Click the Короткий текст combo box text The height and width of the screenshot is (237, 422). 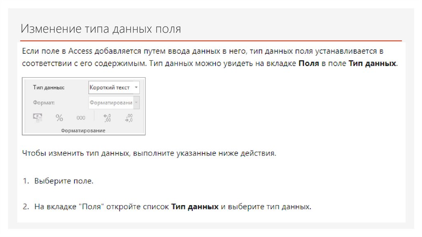[x=110, y=88]
